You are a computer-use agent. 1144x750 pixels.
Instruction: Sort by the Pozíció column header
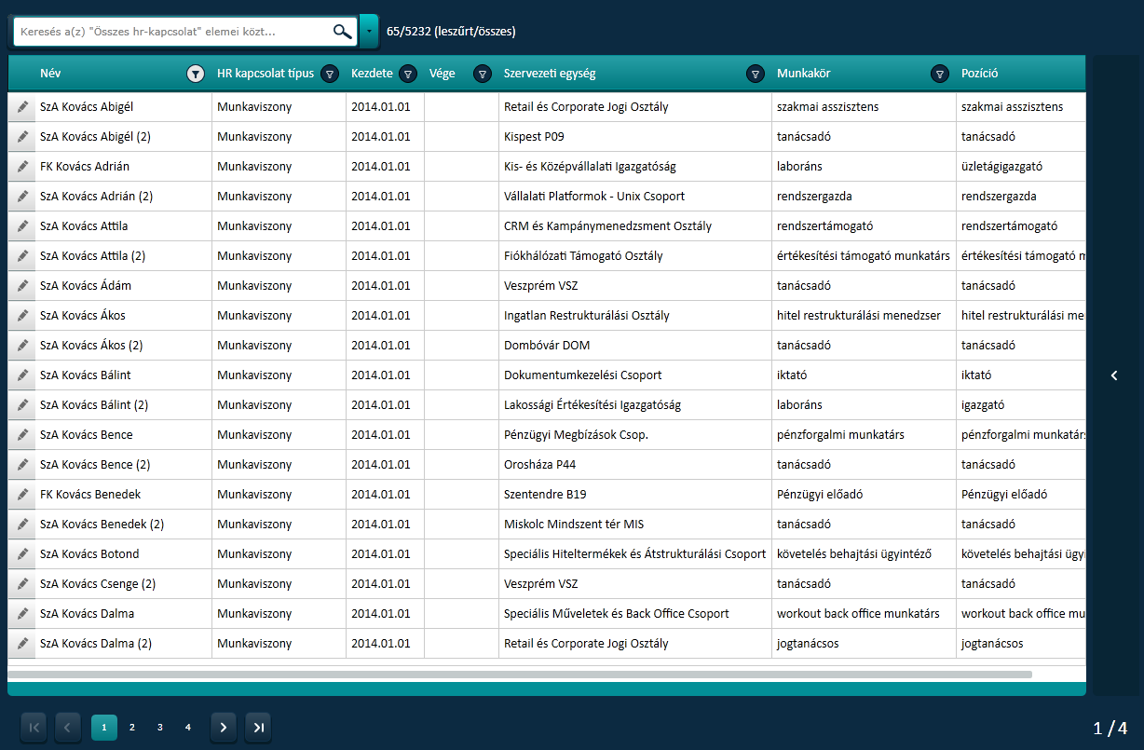click(980, 74)
